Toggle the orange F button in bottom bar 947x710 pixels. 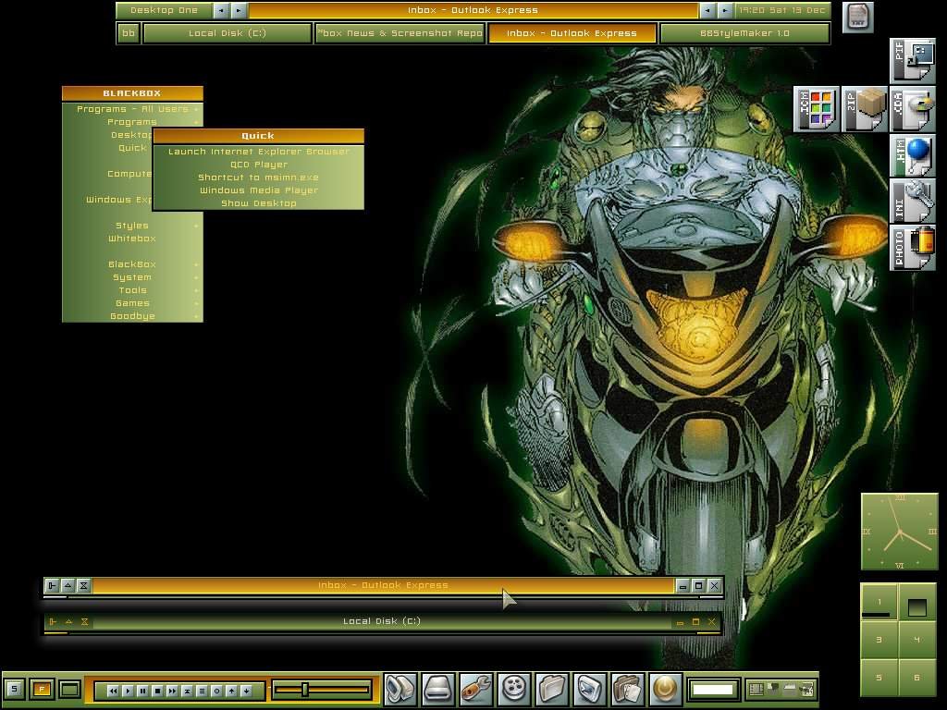pos(42,689)
